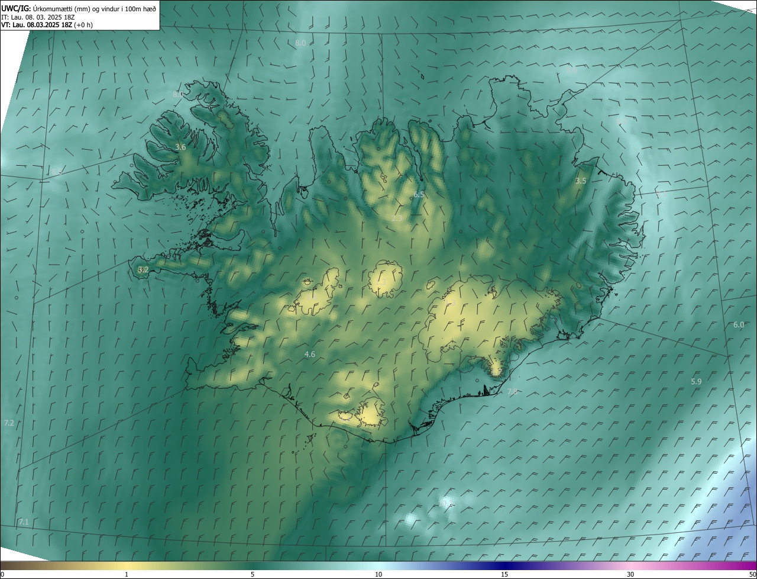Click the '3.6' value over the Westfjords

coord(181,147)
